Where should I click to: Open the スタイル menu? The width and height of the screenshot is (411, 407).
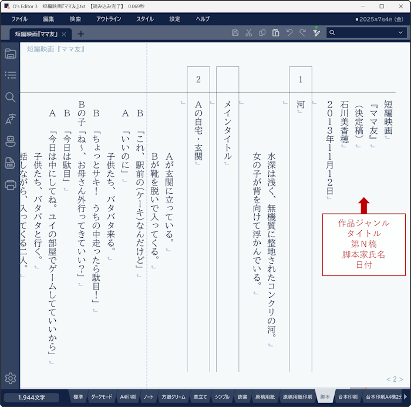point(144,19)
